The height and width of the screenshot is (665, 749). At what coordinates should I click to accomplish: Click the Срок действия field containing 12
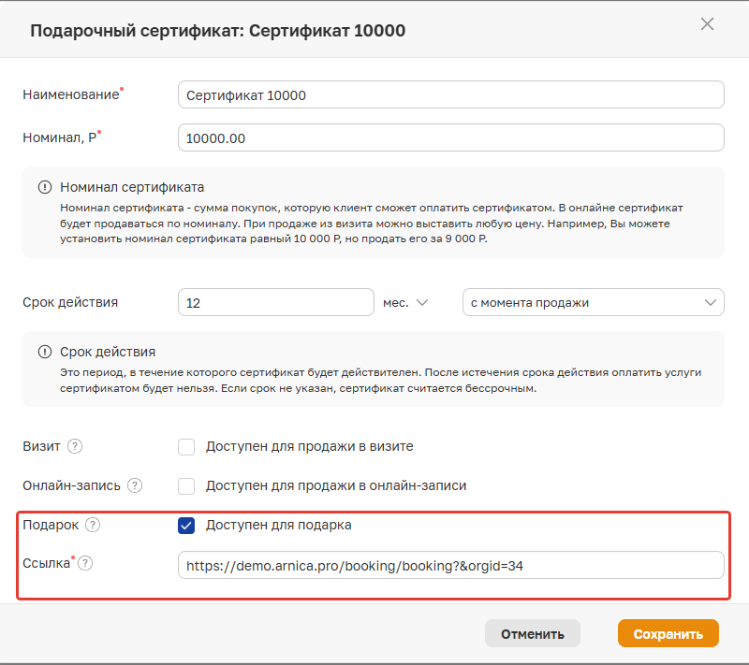(275, 303)
